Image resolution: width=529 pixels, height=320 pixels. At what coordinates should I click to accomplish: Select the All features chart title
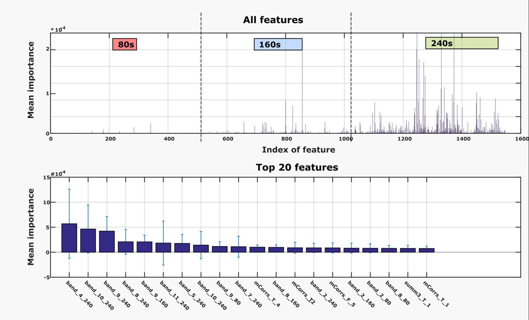click(273, 20)
